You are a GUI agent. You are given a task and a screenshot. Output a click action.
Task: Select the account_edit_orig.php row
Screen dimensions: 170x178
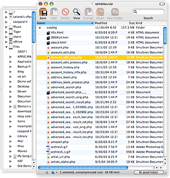coord(100,58)
